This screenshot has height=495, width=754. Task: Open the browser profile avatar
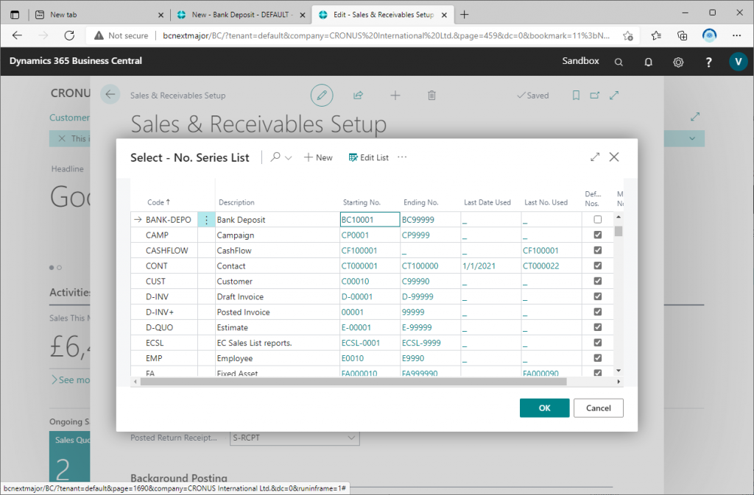coord(709,35)
